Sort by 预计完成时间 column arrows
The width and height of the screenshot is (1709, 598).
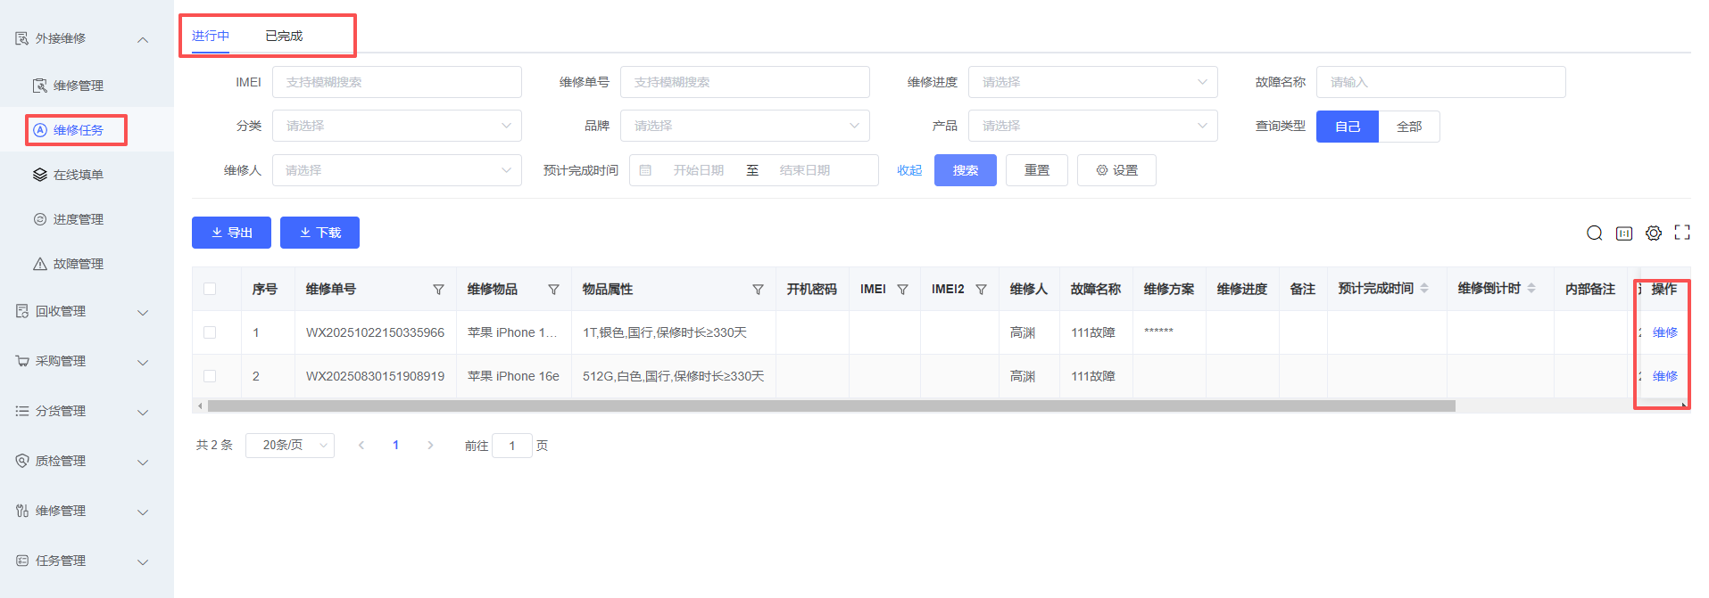click(1424, 289)
